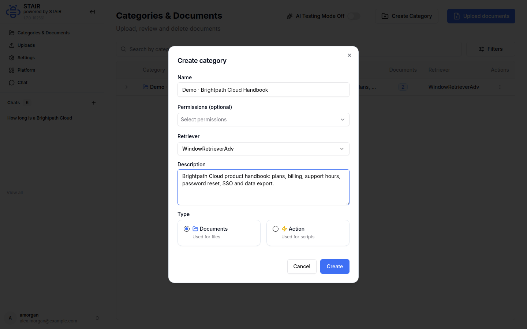Open chat 'How long is a Brightpath Cloud'

click(x=40, y=118)
